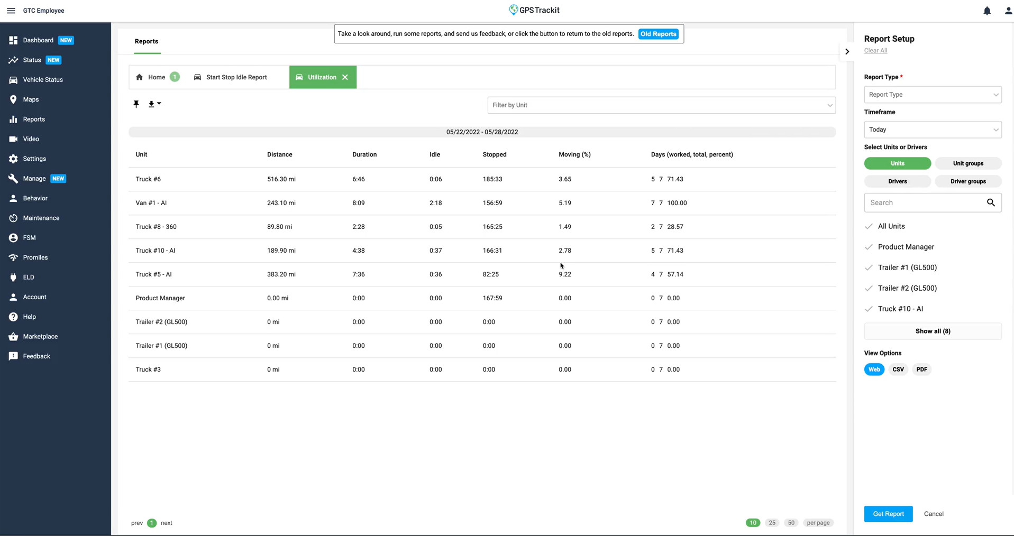Screen dimensions: 1014x536
Task: Toggle the hamburger menu icon
Action: pos(11,11)
